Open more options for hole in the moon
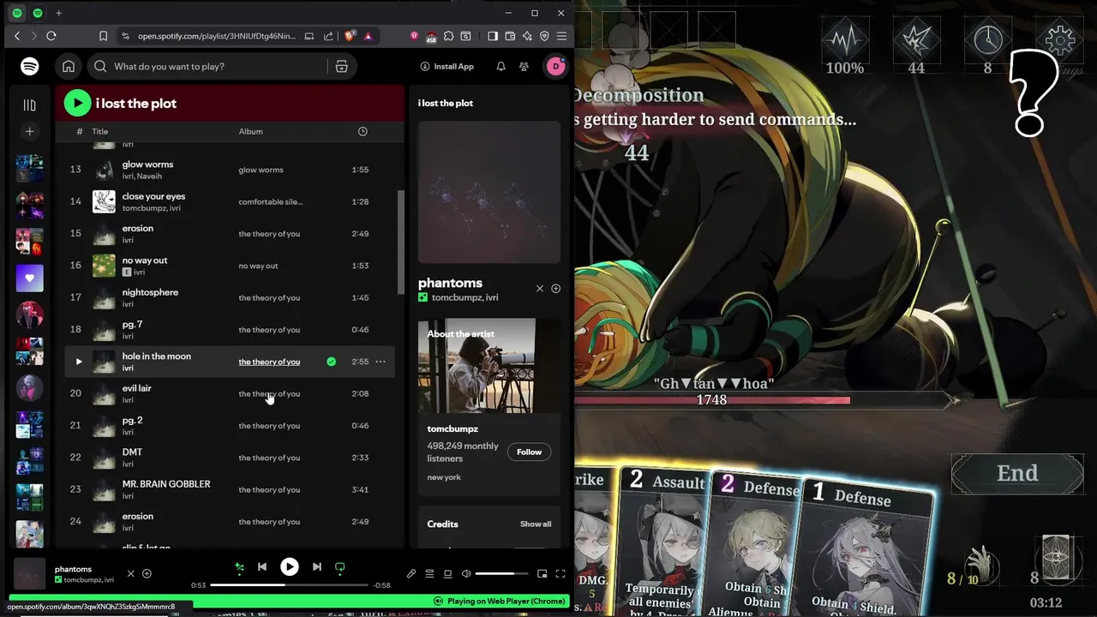 381,362
